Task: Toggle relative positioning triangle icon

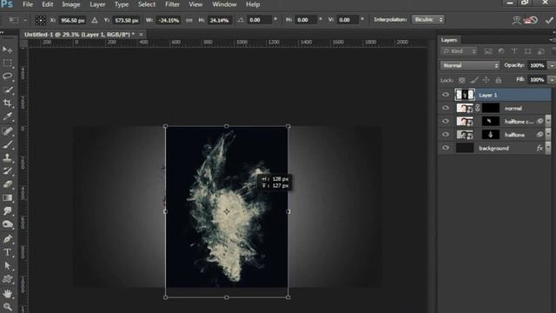Action: click(x=95, y=20)
